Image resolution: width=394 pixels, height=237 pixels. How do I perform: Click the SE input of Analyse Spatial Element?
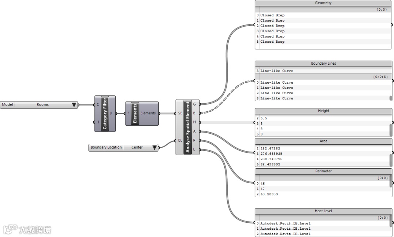180,113
